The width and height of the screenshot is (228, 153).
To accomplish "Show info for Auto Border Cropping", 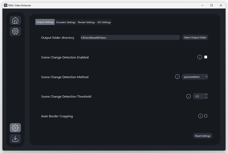I will 200,116.
